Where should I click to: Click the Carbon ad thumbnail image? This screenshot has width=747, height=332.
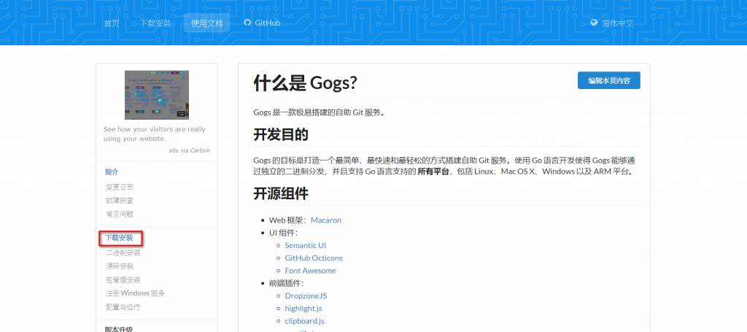click(157, 95)
